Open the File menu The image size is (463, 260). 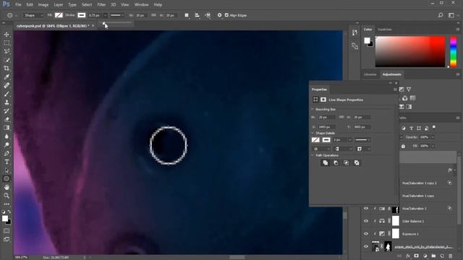(x=18, y=5)
